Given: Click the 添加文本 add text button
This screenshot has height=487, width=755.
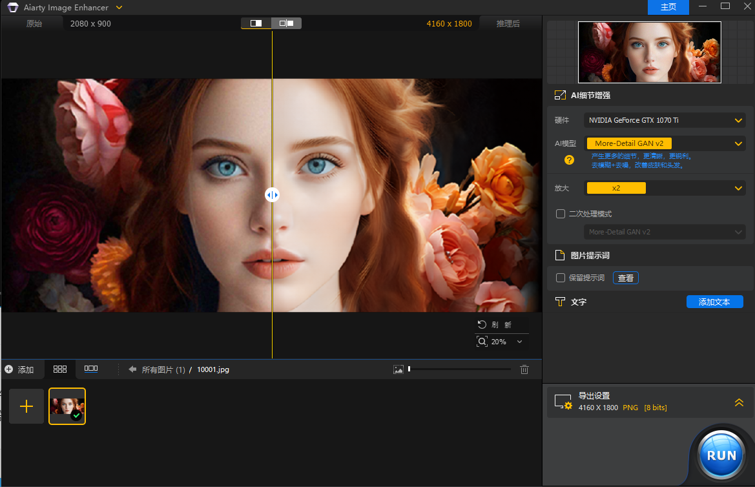Looking at the screenshot, I should [x=714, y=302].
